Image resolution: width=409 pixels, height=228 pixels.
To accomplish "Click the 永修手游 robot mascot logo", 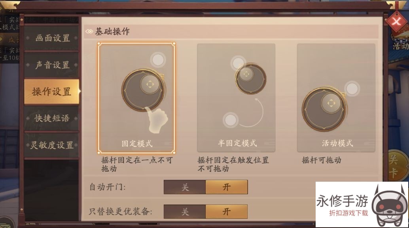I will 389,205.
